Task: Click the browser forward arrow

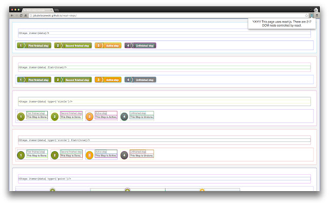Action: point(16,15)
